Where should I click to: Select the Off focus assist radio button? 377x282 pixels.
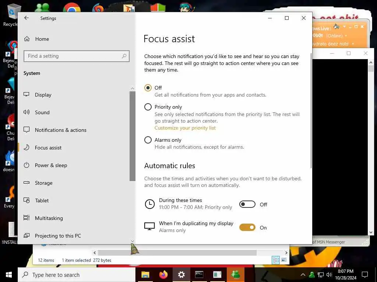(148, 88)
